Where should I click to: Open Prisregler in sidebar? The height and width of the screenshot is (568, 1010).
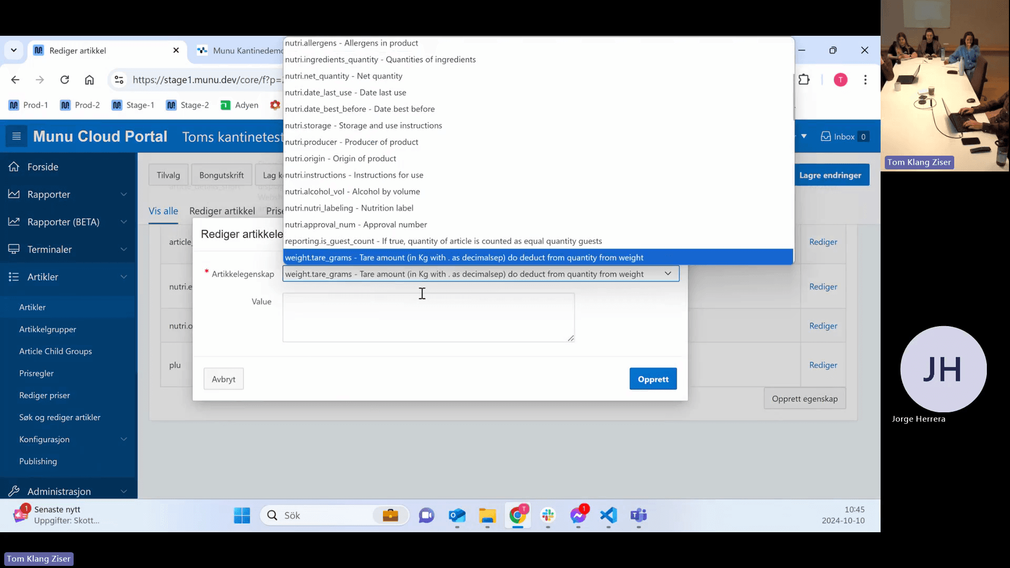click(36, 373)
